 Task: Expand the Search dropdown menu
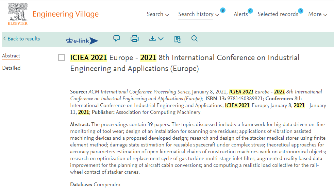click(158, 14)
